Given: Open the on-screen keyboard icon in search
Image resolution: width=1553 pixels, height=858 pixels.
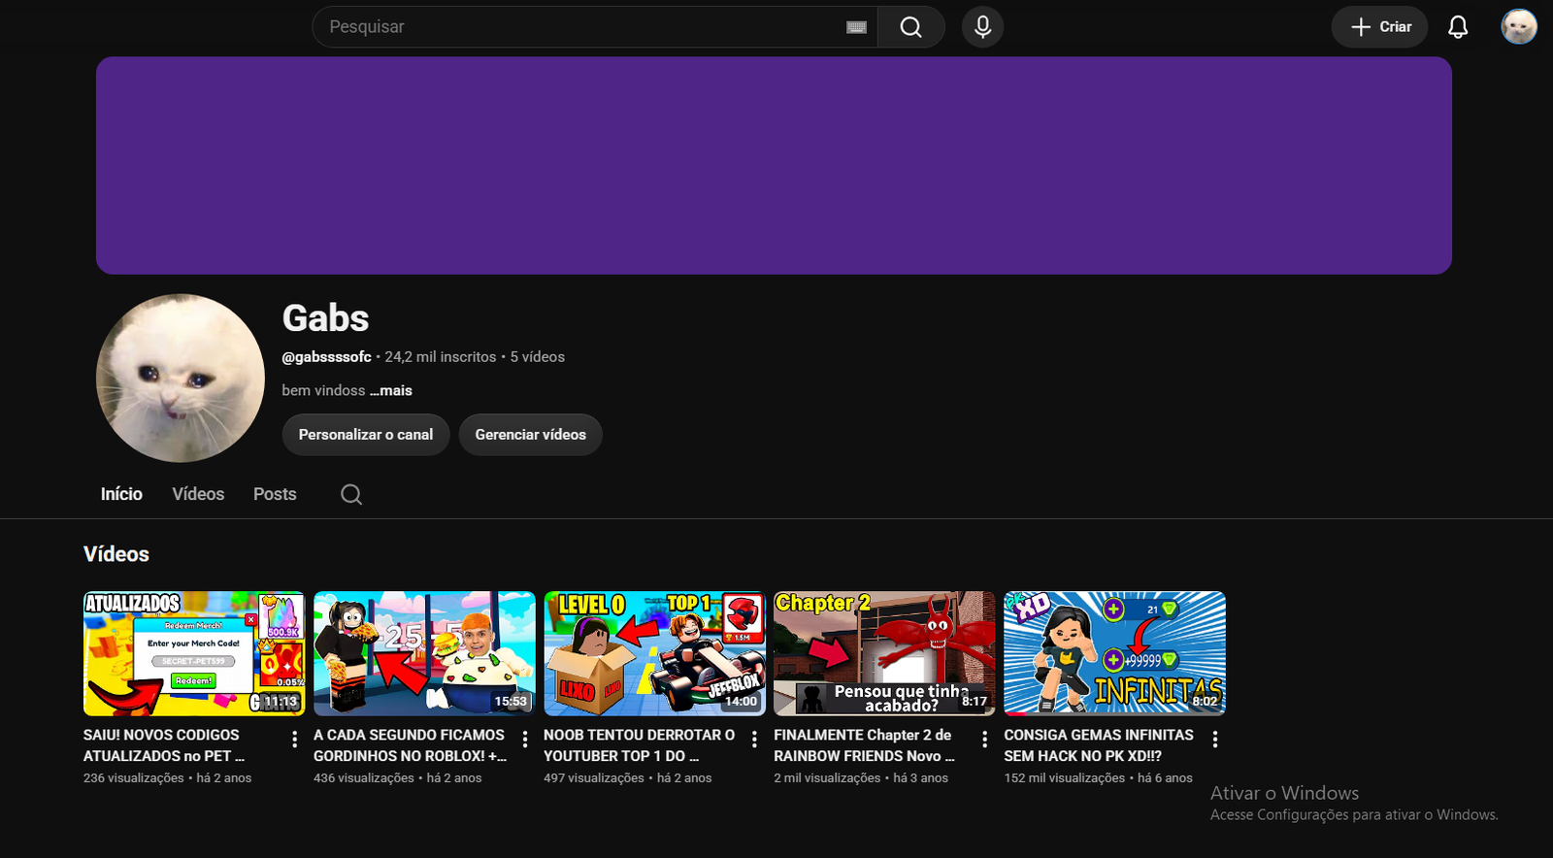Looking at the screenshot, I should (x=856, y=27).
